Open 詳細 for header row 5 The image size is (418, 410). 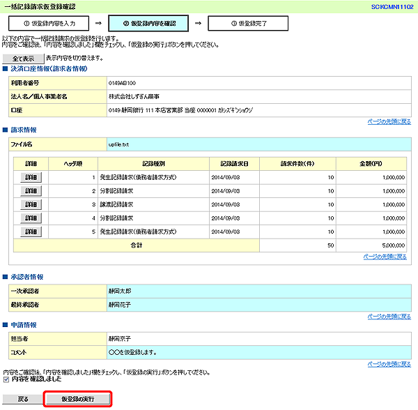coord(31,231)
